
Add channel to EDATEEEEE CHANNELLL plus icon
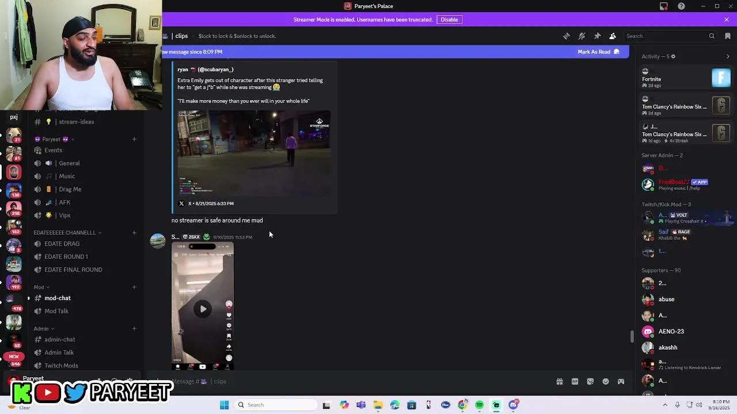pos(134,233)
